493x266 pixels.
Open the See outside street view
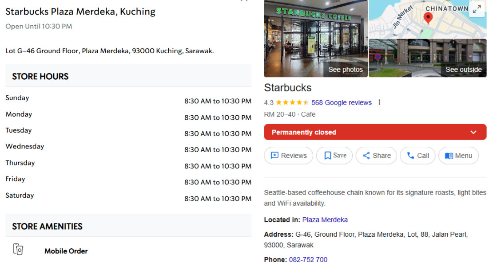(x=427, y=58)
